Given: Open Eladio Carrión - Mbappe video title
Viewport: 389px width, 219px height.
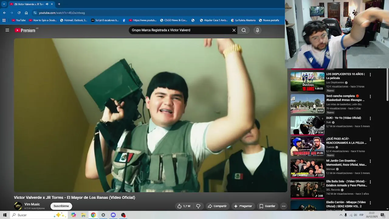Looking at the screenshot, I should click(346, 204).
